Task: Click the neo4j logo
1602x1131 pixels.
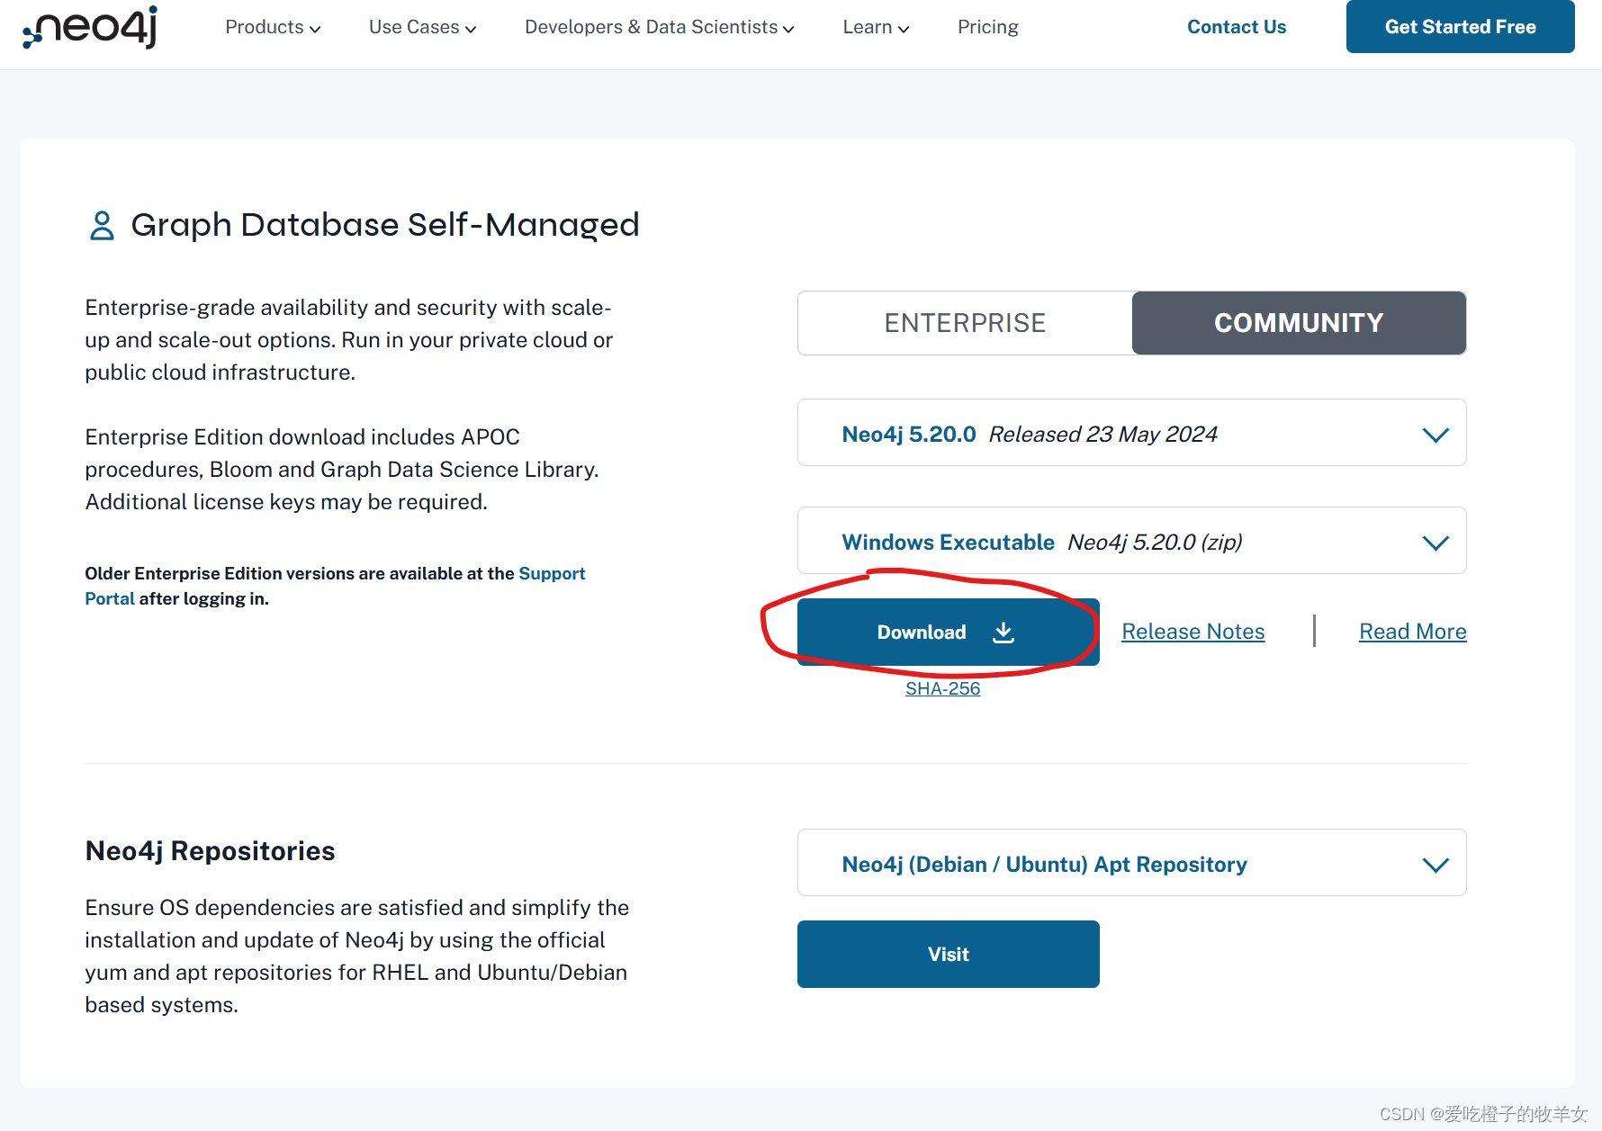Action: [x=90, y=27]
